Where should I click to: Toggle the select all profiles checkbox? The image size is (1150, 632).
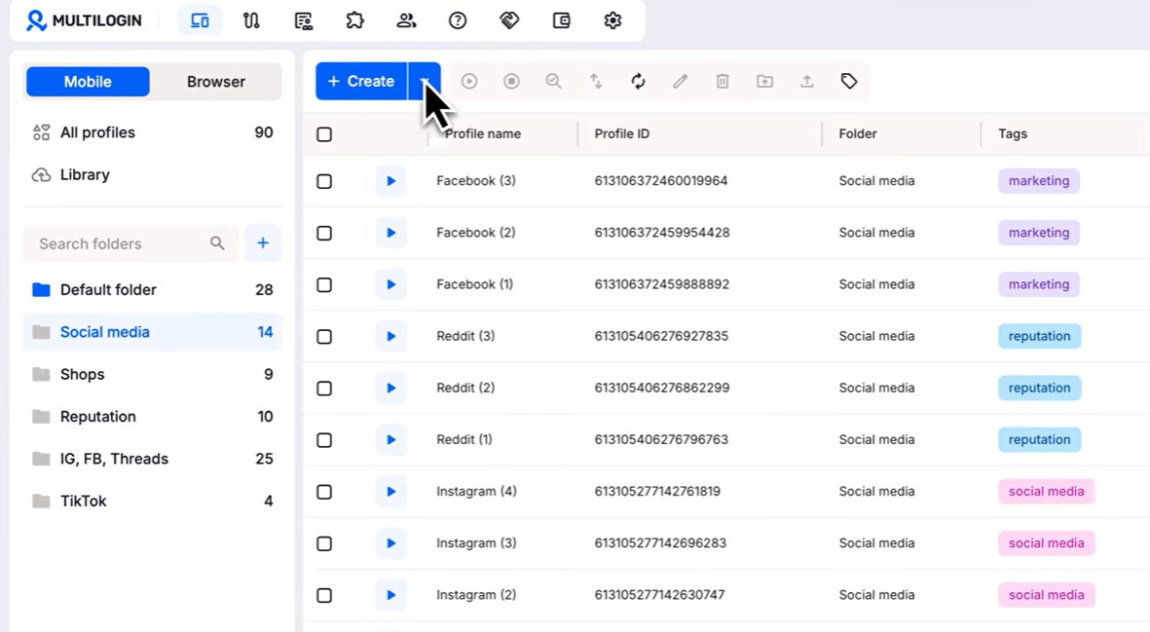pyautogui.click(x=324, y=134)
